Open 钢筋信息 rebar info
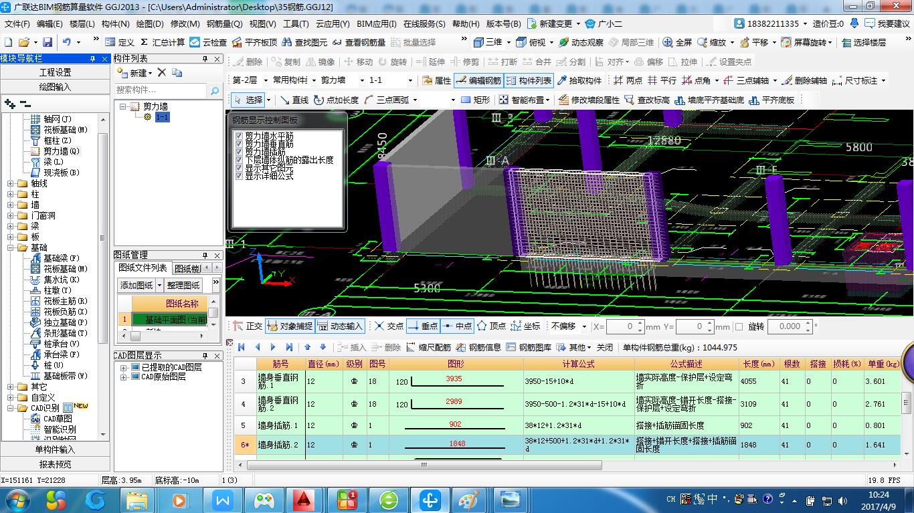This screenshot has height=513, width=914. coord(478,347)
